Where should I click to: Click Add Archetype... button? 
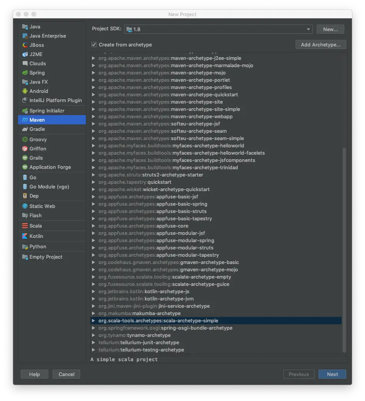[x=321, y=45]
